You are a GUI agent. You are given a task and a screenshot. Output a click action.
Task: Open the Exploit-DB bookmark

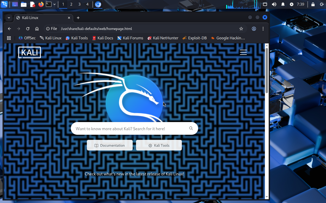point(194,38)
